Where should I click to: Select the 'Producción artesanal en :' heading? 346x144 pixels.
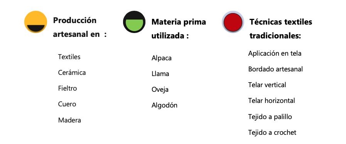tap(80, 27)
